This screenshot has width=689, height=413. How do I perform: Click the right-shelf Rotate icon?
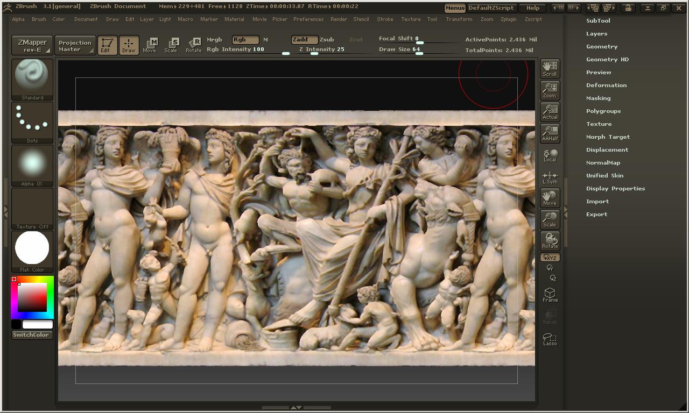(550, 240)
